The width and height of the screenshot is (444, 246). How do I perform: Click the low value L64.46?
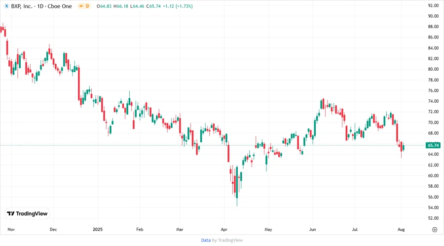coord(137,6)
